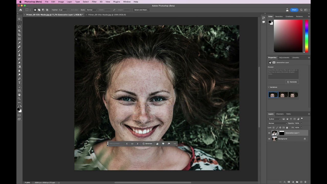Switch to the Swatches tab
Image resolution: width=327 pixels, height=184 pixels.
click(x=279, y=16)
